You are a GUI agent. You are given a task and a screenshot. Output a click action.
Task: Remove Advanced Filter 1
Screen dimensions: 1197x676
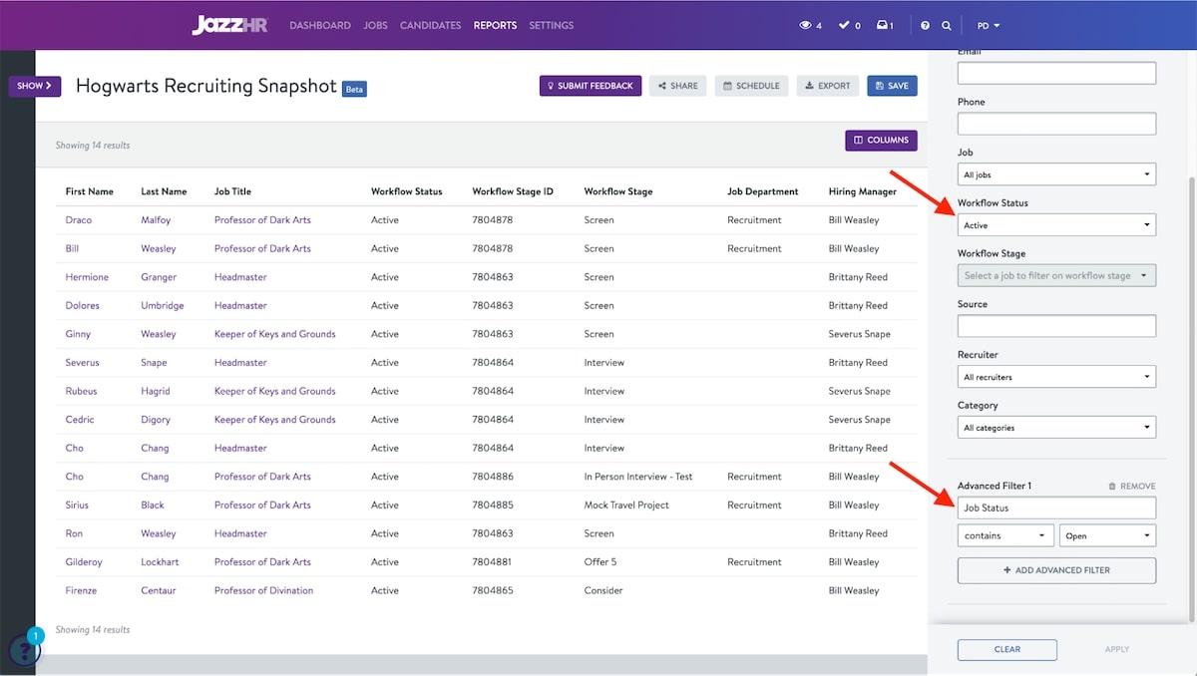[1131, 486]
